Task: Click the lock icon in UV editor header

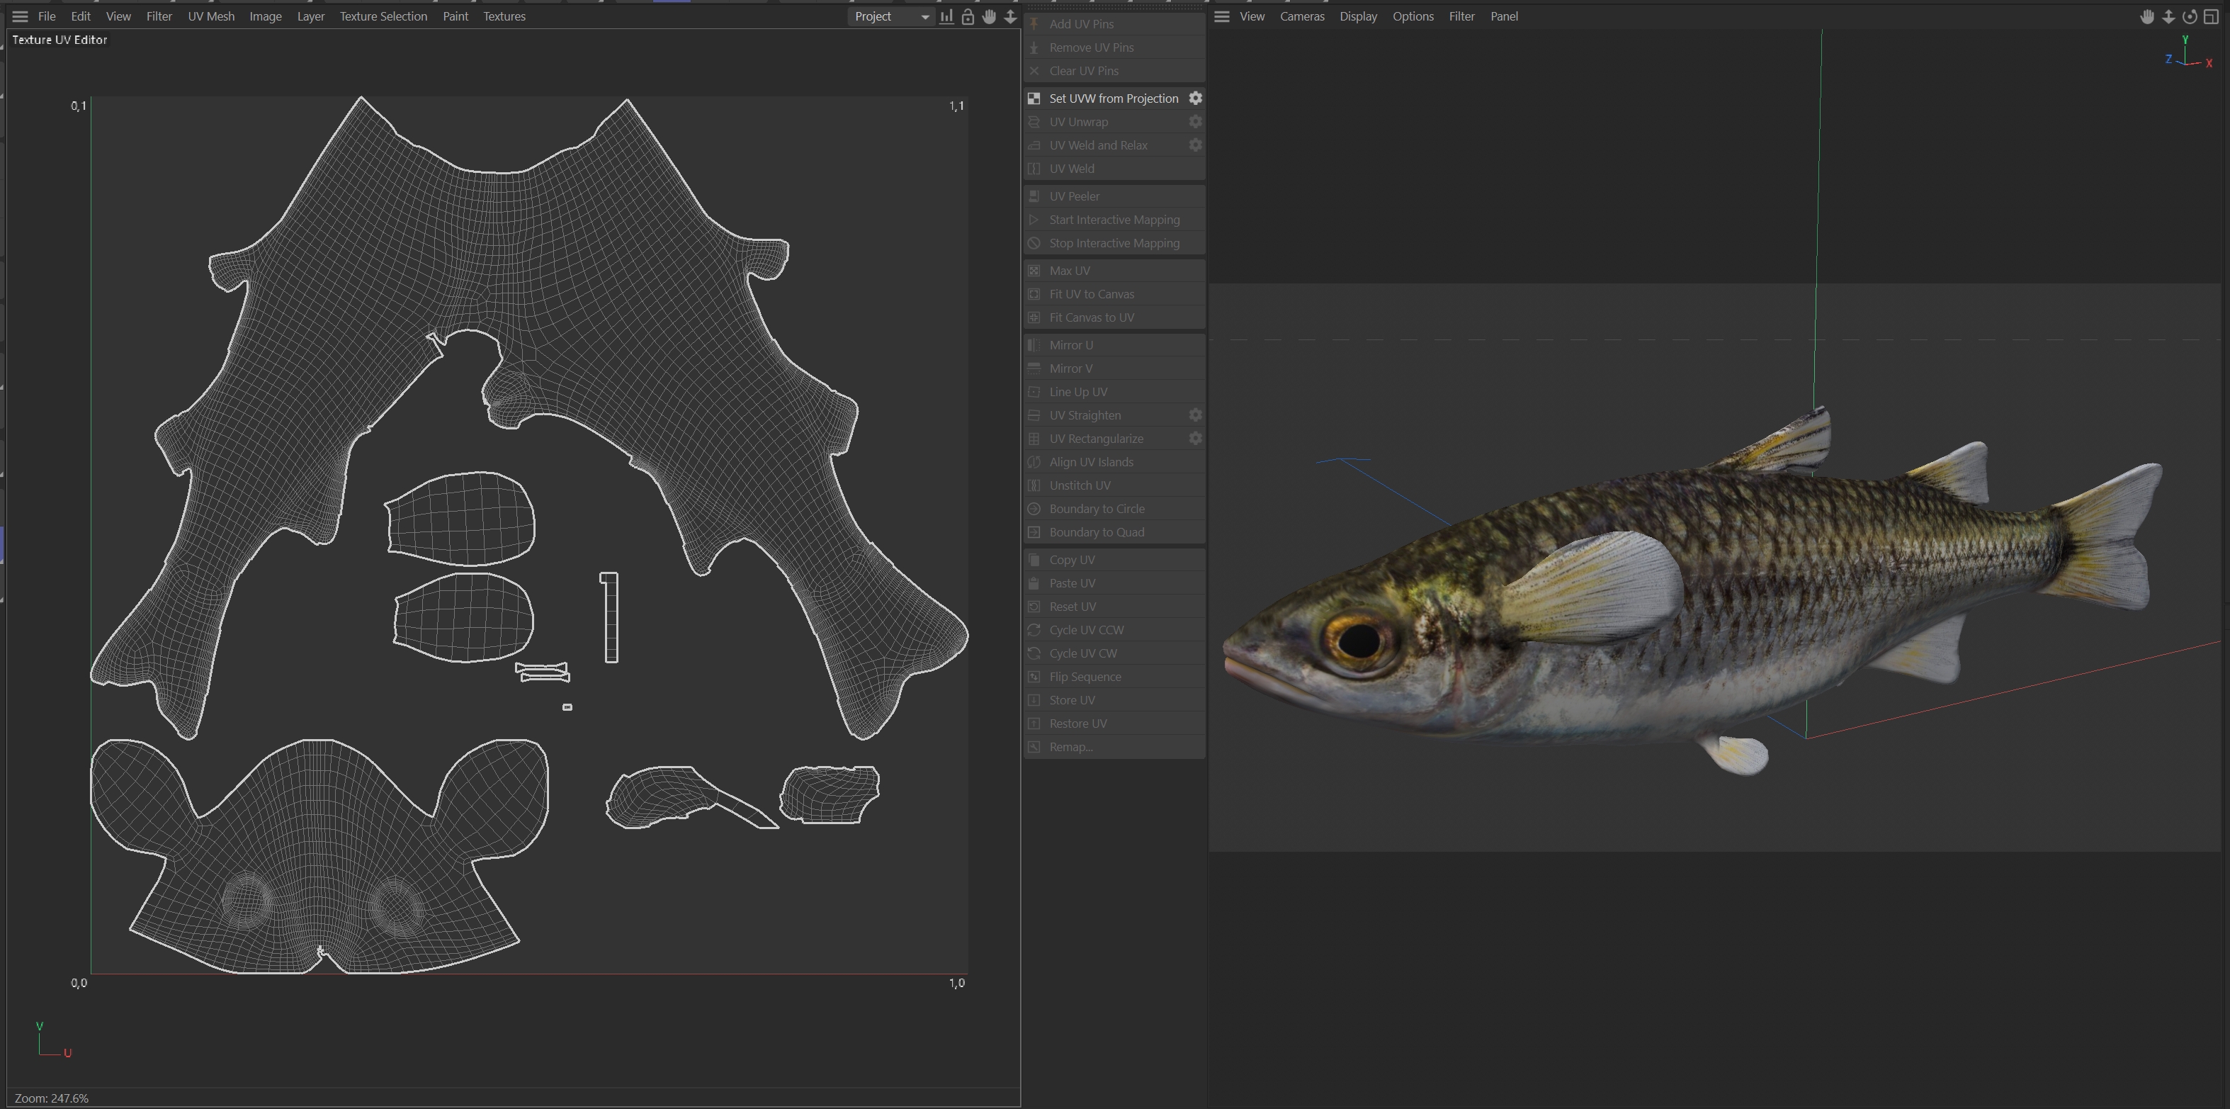Action: (968, 16)
